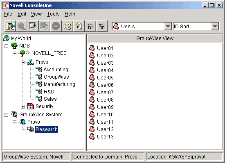The width and height of the screenshot is (225, 163).
Task: Click the GroupWise View column header
Action: coord(155,38)
